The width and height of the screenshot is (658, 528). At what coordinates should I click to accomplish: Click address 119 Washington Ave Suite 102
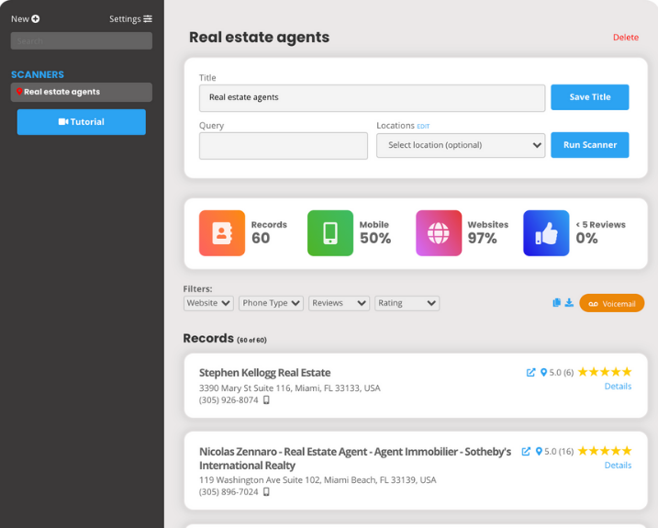(318, 480)
